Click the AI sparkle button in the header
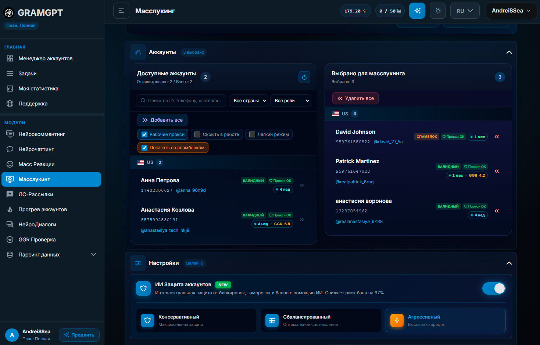 coord(417,11)
